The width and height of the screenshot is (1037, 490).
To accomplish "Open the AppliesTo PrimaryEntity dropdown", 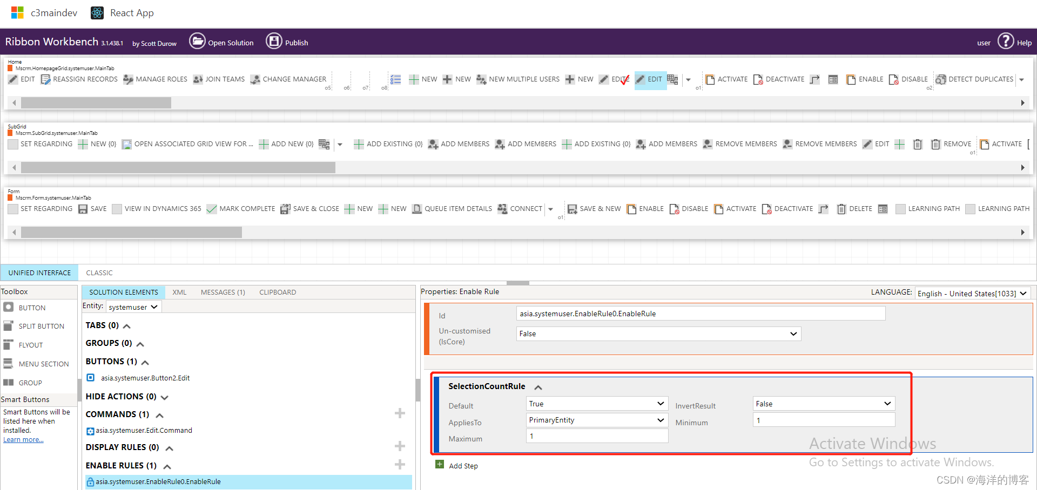I will point(597,420).
